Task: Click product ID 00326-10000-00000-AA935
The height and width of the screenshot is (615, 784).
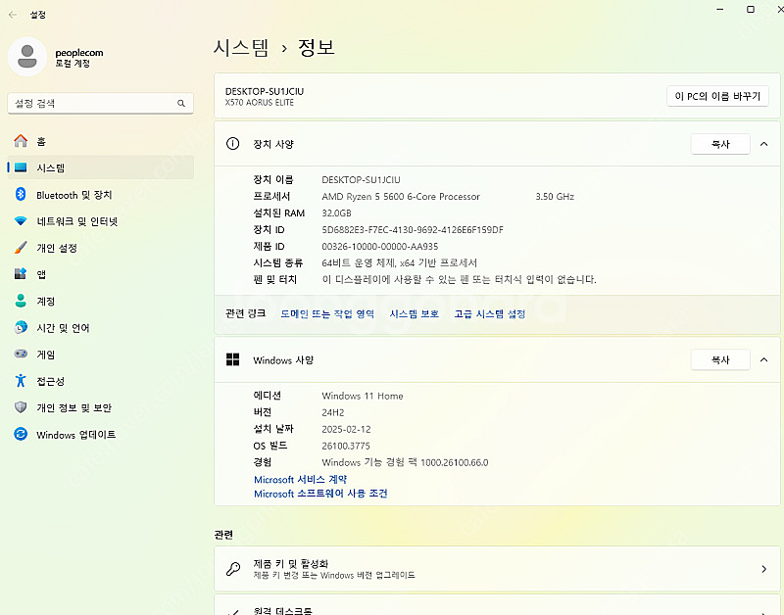Action: click(380, 247)
